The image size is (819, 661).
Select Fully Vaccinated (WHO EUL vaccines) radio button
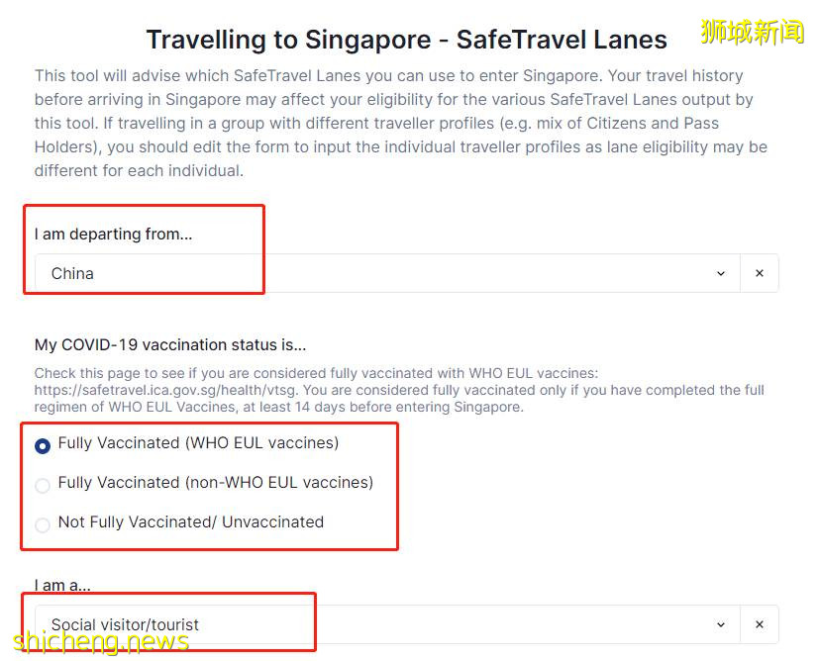(x=43, y=446)
